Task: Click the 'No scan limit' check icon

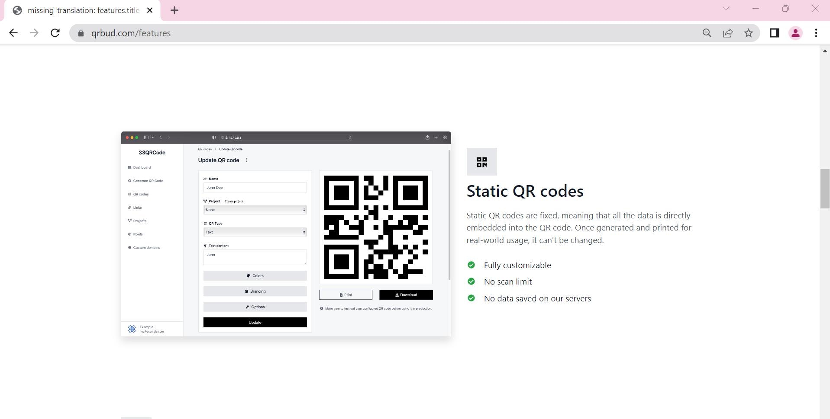Action: click(x=471, y=281)
